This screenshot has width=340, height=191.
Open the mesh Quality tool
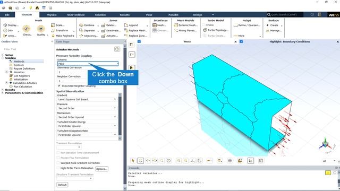[41, 29]
